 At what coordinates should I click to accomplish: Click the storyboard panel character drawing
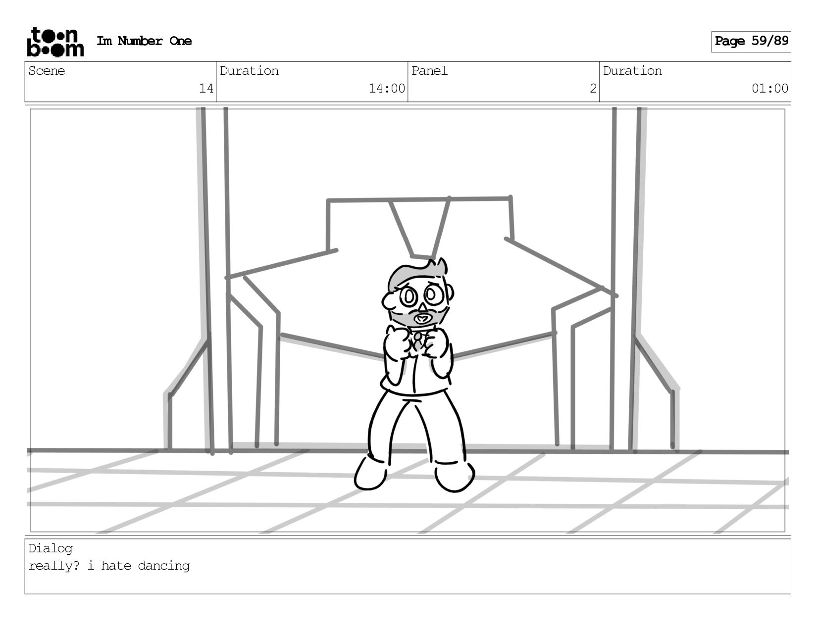pos(415,375)
